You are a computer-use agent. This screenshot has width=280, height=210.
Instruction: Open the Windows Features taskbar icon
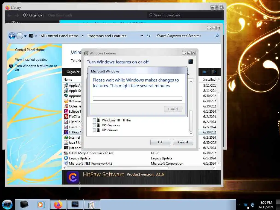(x=92, y=205)
